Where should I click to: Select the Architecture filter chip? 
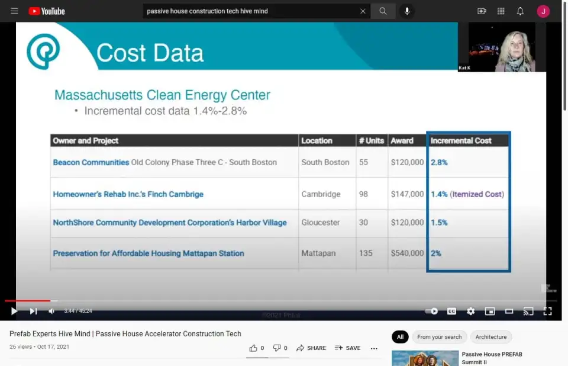click(490, 337)
